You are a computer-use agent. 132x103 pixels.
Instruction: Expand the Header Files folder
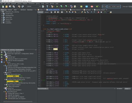coord(2,14)
